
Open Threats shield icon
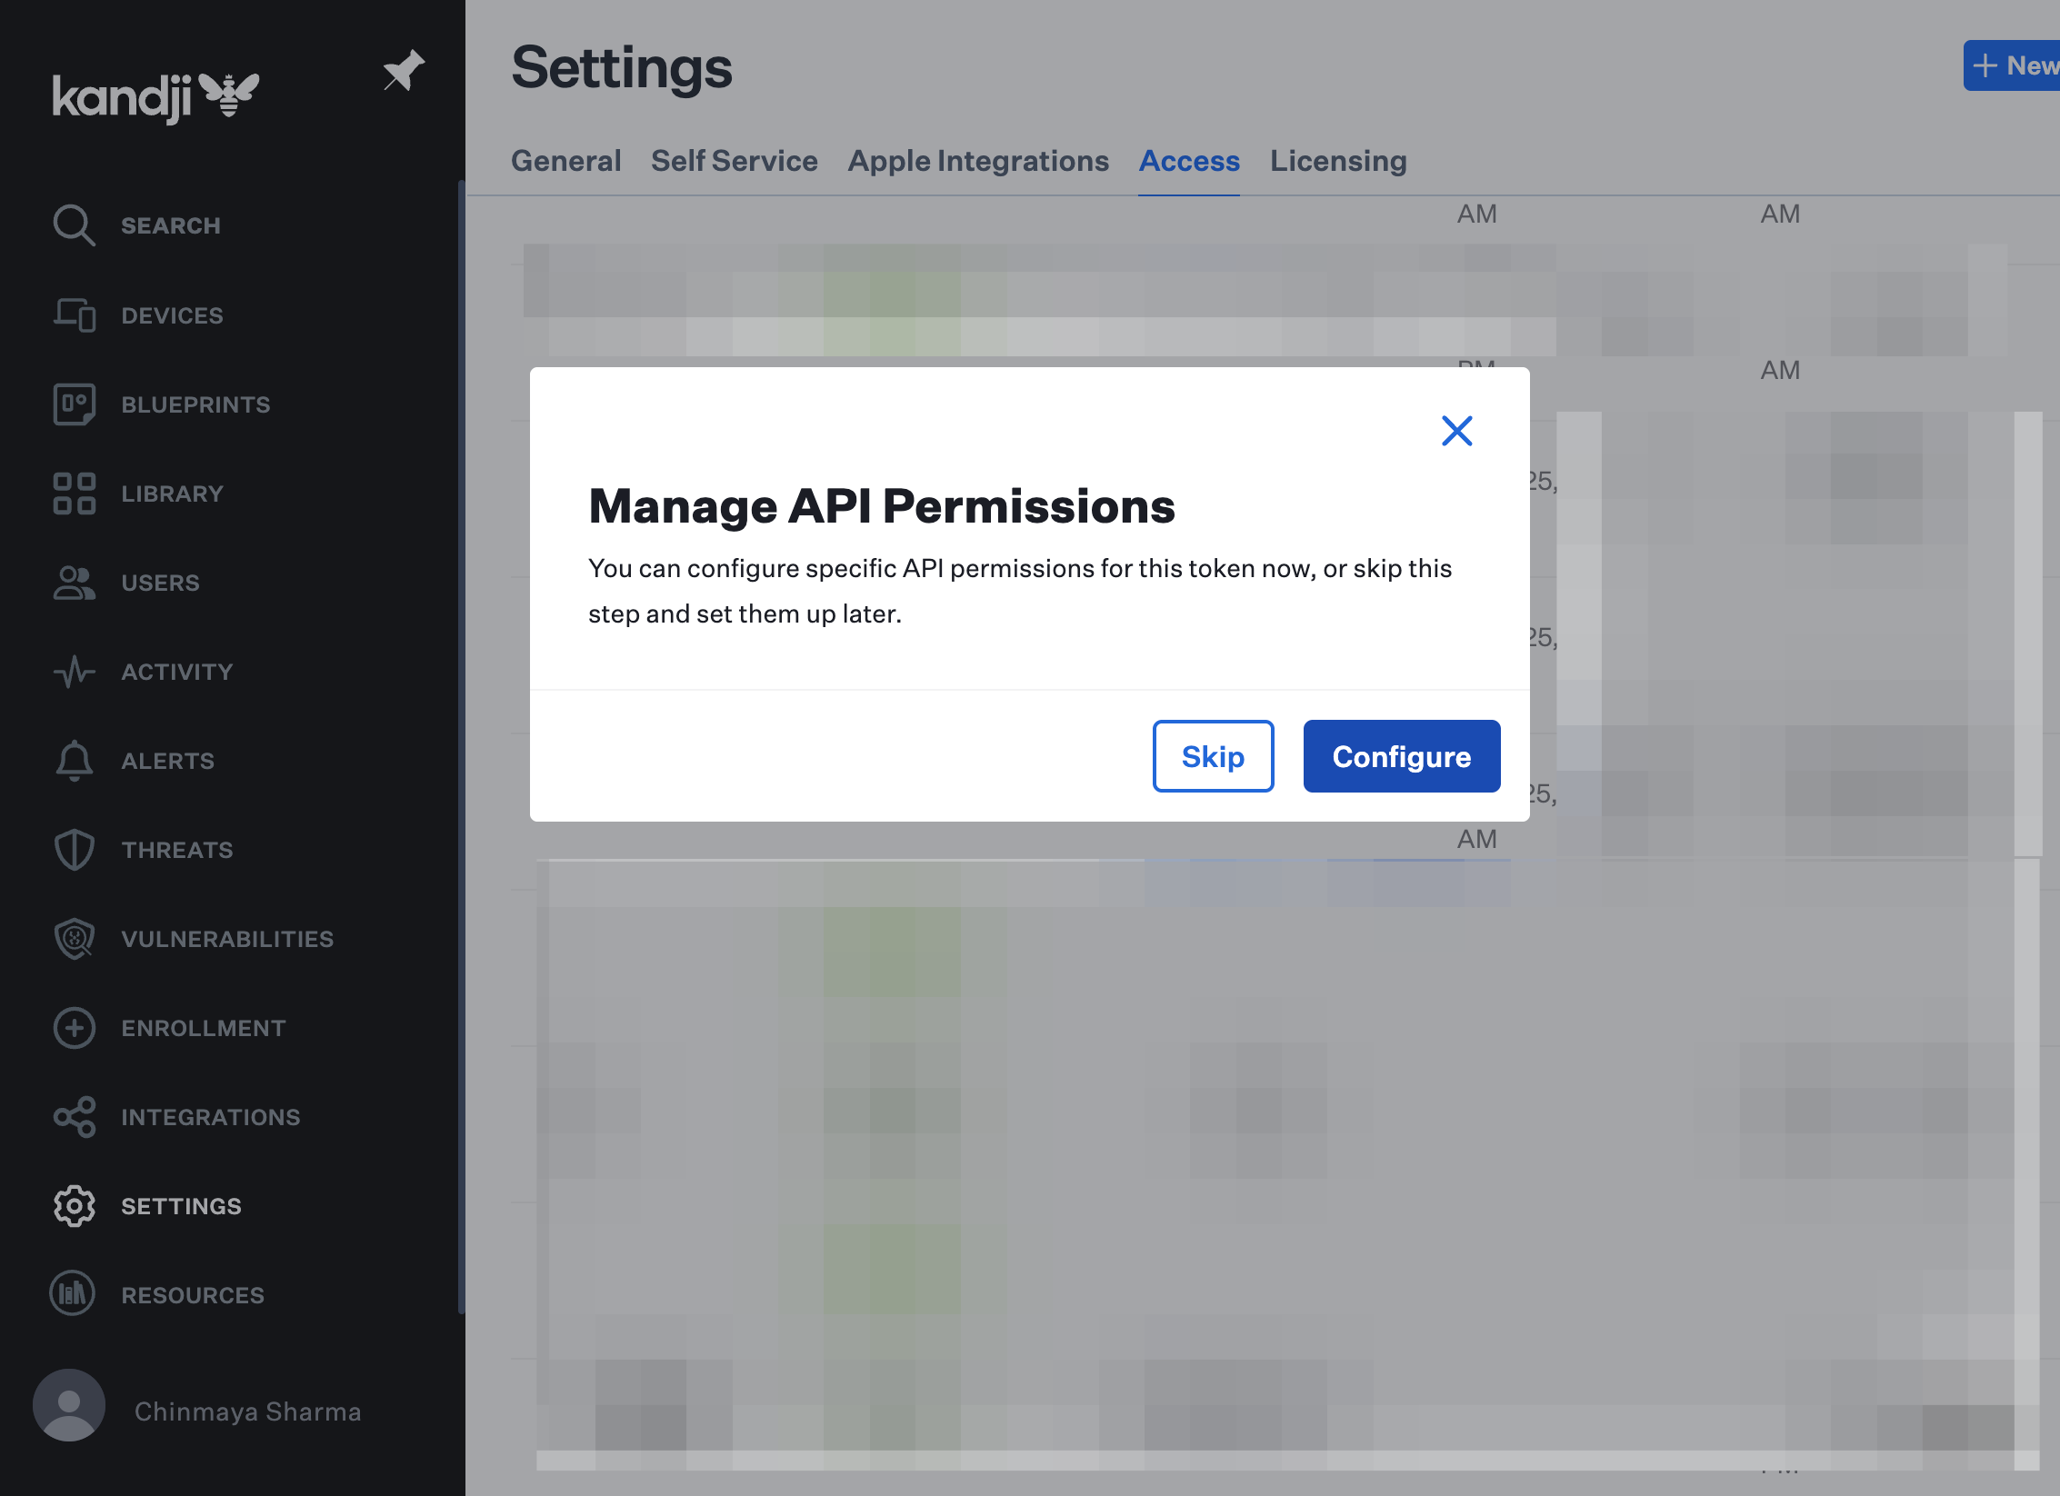(74, 850)
